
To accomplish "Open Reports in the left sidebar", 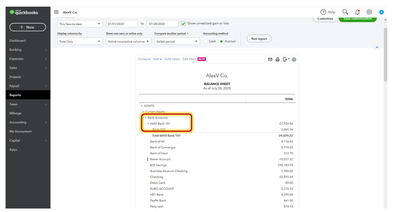I will [15, 95].
